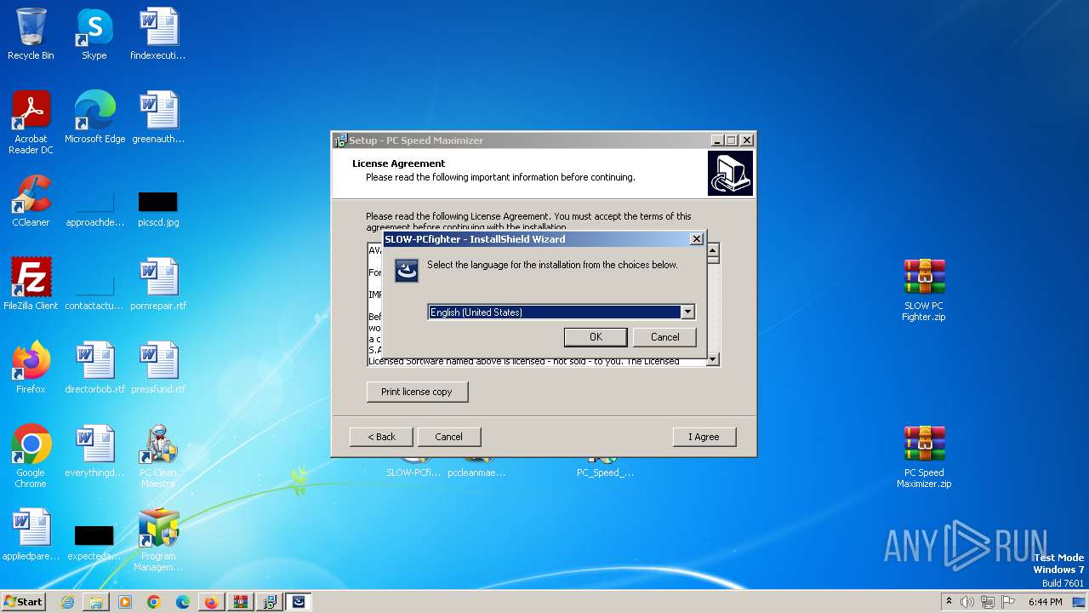Click the Edge taskbar icon
Image resolution: width=1089 pixels, height=613 pixels.
[x=183, y=602]
